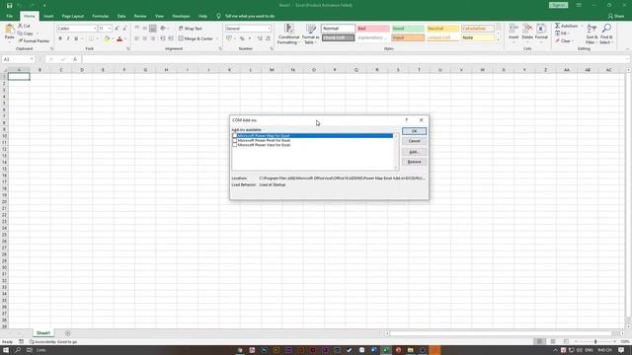Open the Name Box dropdown
This screenshot has height=355, width=632.
[32, 59]
